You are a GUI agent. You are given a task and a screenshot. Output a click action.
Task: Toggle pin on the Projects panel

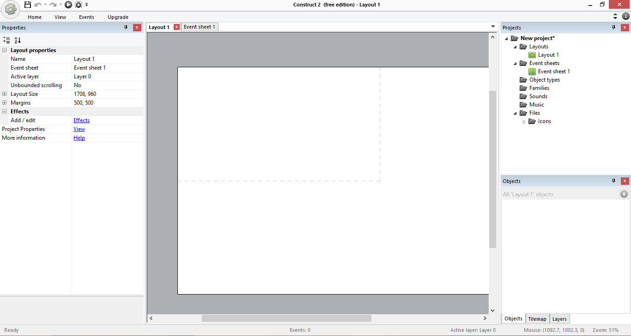pos(613,28)
